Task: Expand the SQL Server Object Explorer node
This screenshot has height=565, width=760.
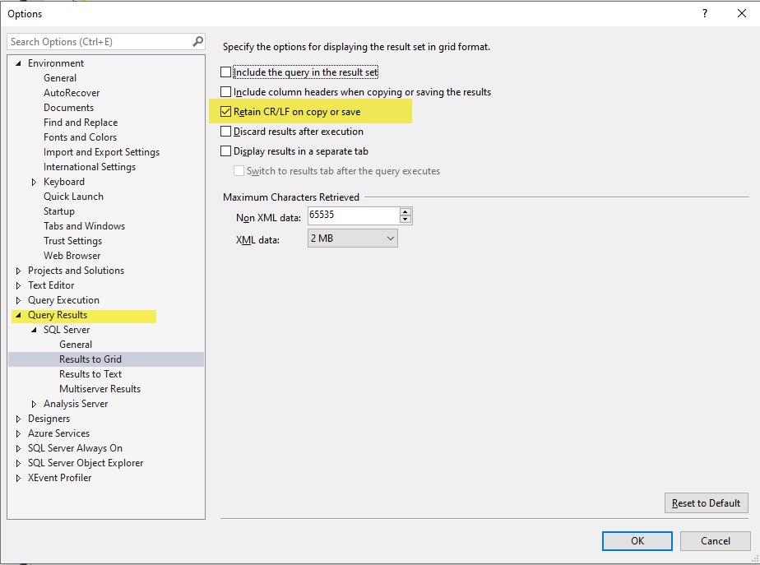Action: tap(18, 462)
